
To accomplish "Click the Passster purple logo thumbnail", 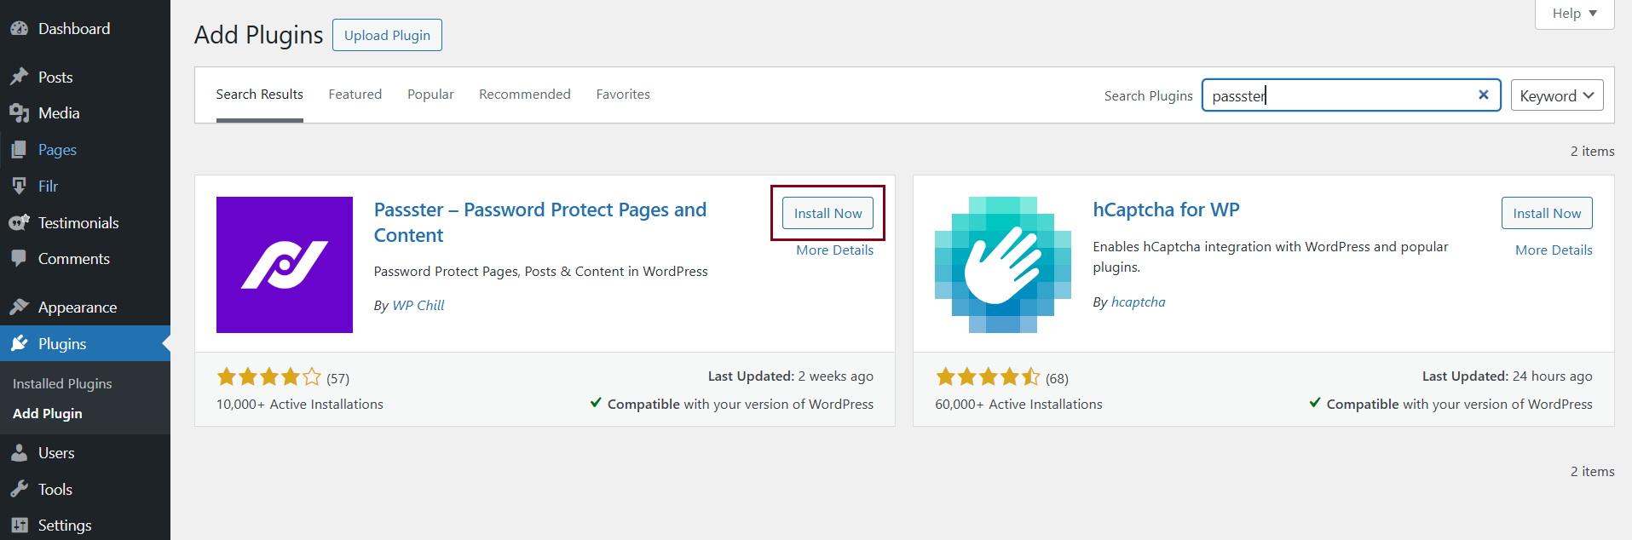I will click(x=285, y=265).
